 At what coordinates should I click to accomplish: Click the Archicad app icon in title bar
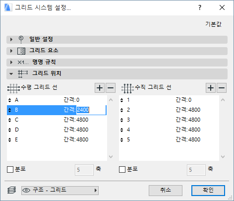pyautogui.click(x=8, y=7)
